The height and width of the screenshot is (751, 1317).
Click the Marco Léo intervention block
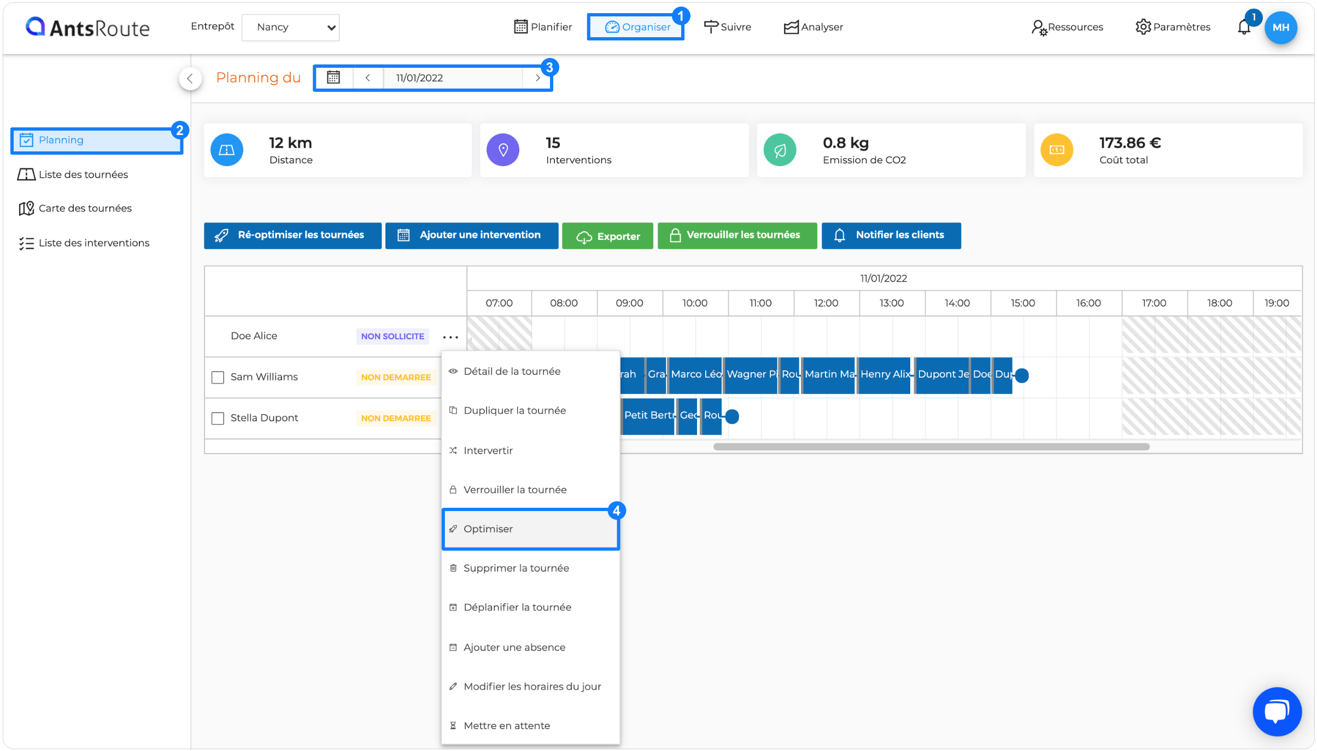695,375
